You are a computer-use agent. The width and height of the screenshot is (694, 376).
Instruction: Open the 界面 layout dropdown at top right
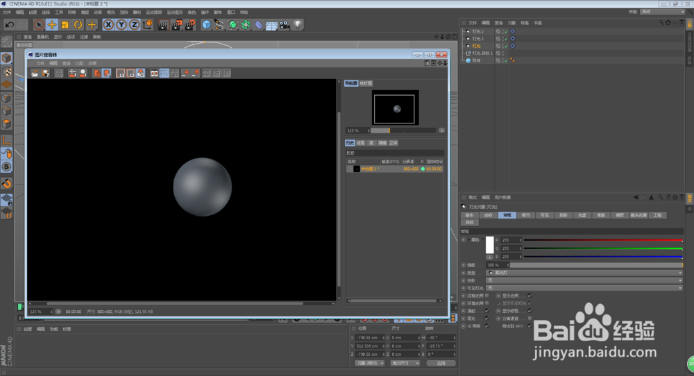(662, 12)
